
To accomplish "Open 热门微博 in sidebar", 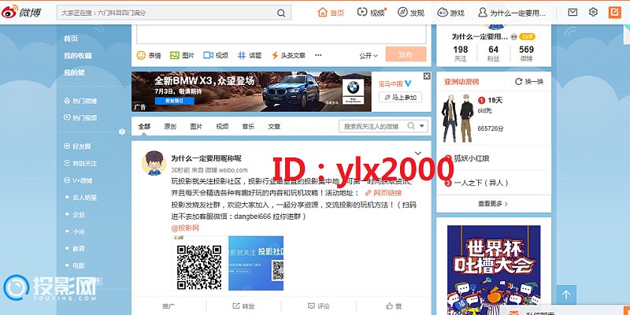I will point(80,101).
